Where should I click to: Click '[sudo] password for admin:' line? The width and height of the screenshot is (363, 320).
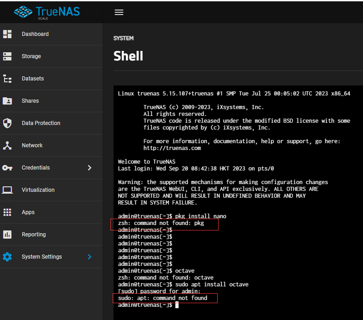159,291
